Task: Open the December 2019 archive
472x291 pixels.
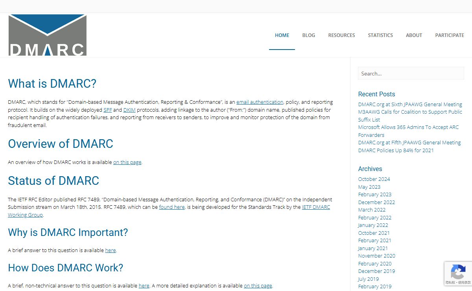Action: pos(376,271)
